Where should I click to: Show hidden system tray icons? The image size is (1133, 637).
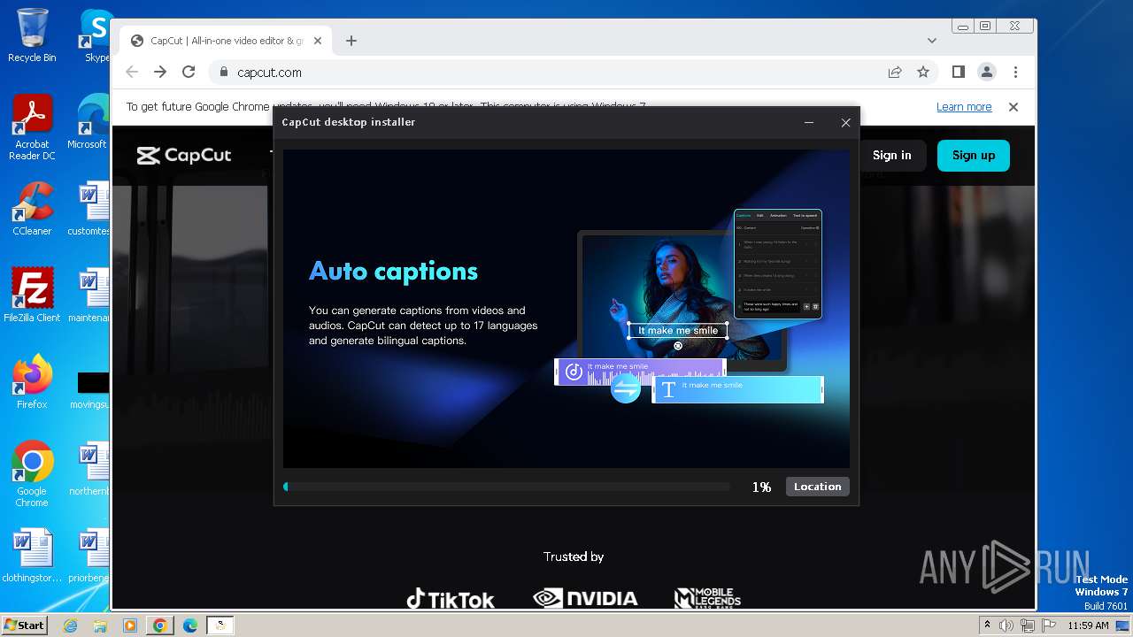[987, 625]
